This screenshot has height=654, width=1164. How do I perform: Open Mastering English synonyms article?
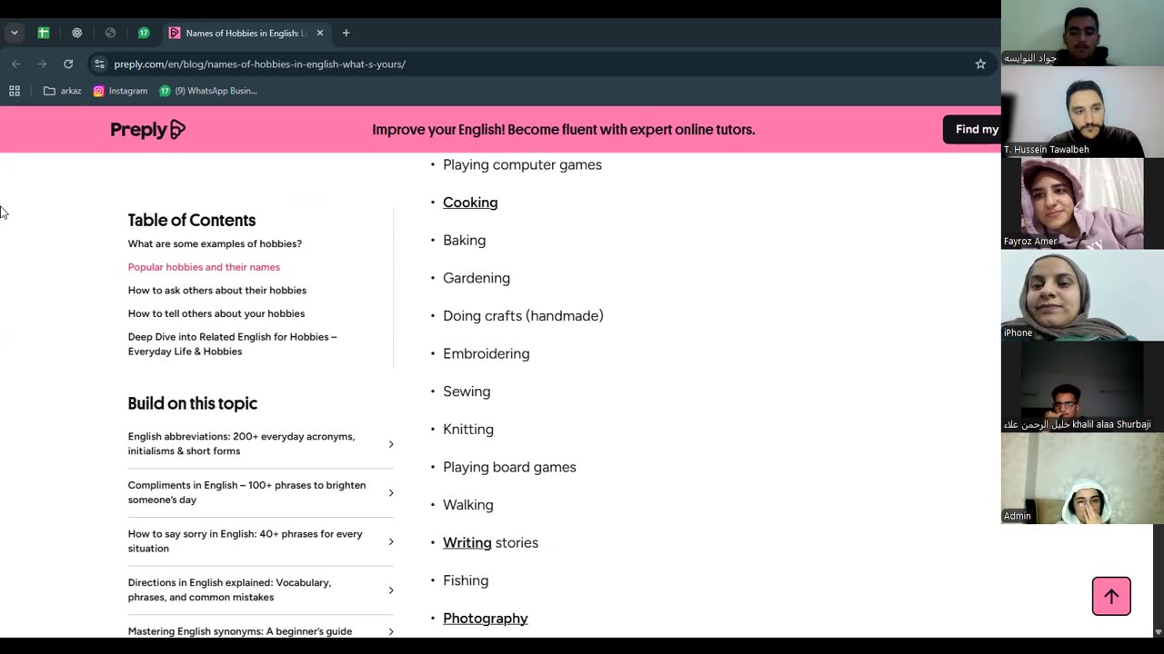[x=240, y=631]
